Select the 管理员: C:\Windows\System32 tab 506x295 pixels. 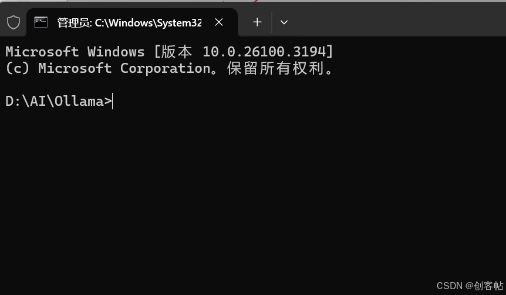pyautogui.click(x=129, y=22)
